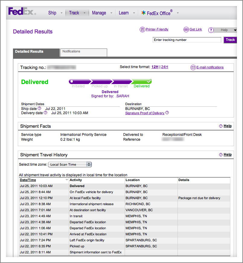Click the 'Signed for by: .SARAH' text

[x=110, y=96]
